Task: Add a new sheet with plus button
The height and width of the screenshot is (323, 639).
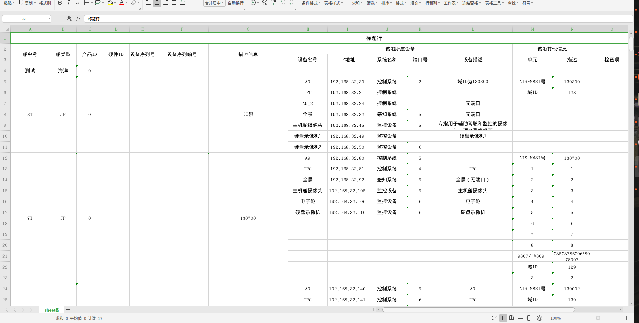Action: [68, 310]
